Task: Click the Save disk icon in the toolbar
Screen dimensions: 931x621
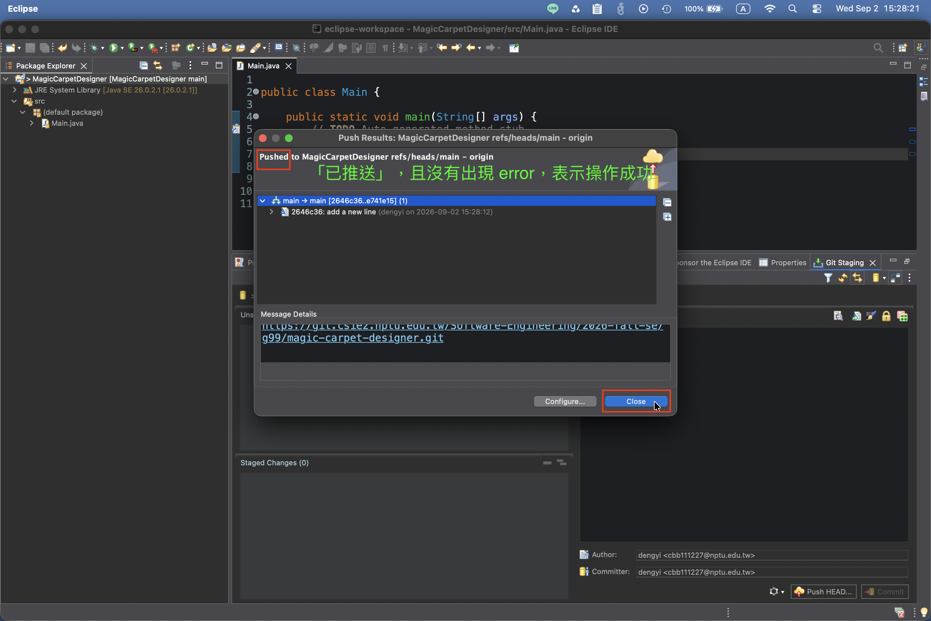Action: [x=30, y=48]
